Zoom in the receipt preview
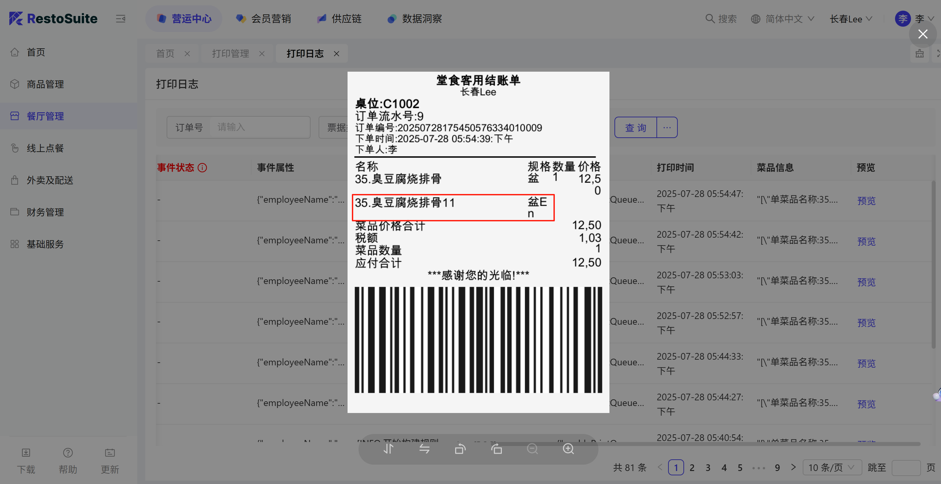 point(568,449)
